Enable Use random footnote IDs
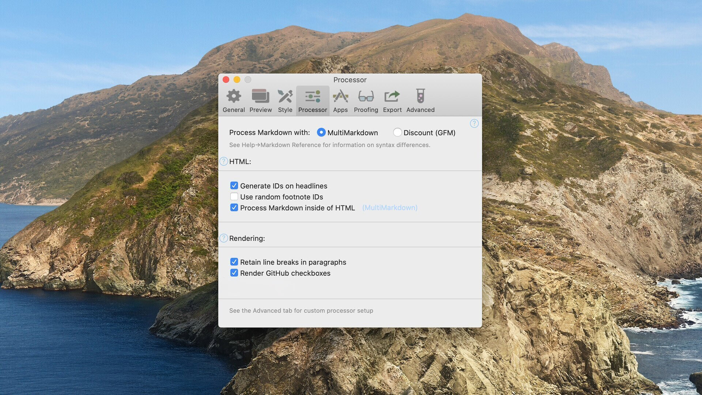This screenshot has width=702, height=395. coord(234,197)
